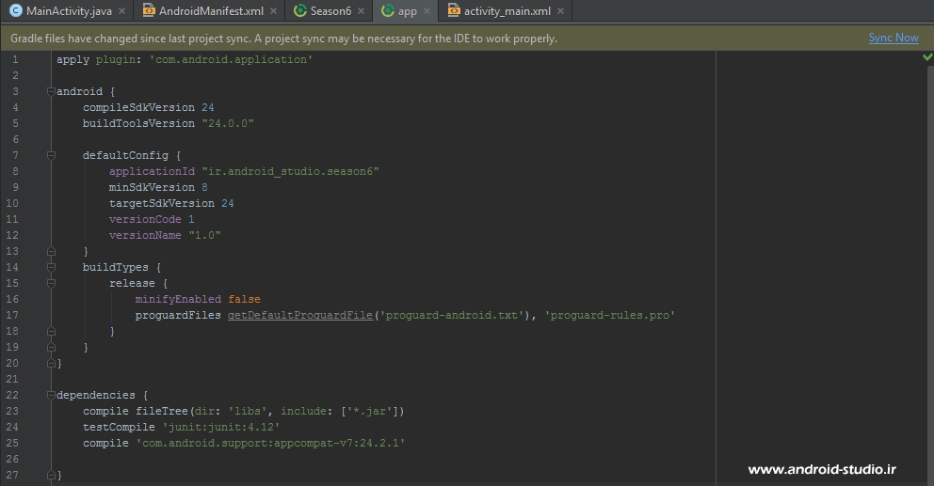Close the MainActivity.java tab

click(x=121, y=11)
